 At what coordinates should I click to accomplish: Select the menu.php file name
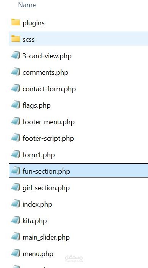[x=38, y=254]
